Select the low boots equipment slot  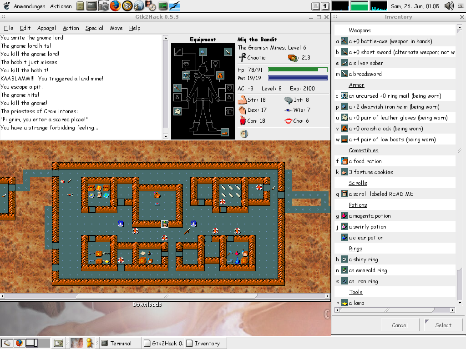[224, 132]
